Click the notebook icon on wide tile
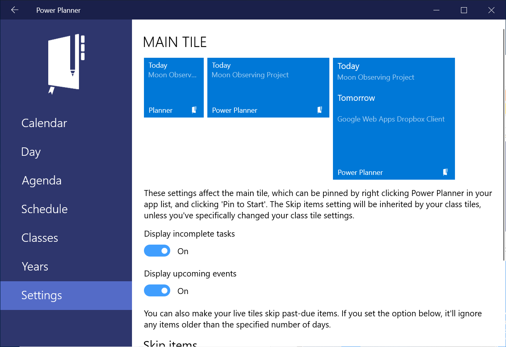This screenshot has width=506, height=347. coord(320,110)
